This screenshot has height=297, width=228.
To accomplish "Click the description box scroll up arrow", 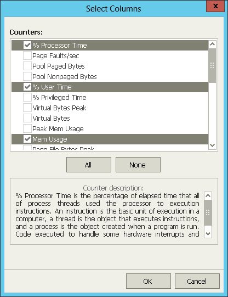I will click(208, 196).
